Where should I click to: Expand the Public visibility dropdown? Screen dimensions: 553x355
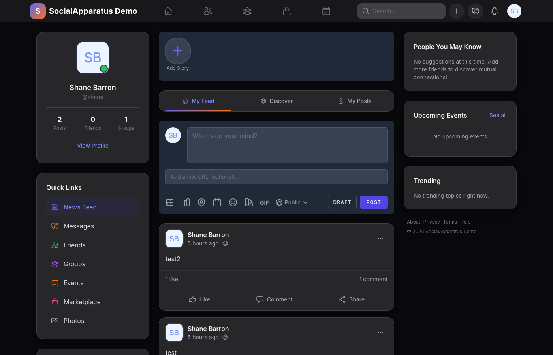coord(292,202)
